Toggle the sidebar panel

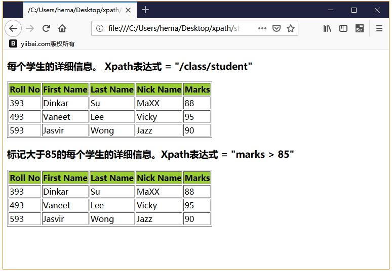click(x=343, y=28)
